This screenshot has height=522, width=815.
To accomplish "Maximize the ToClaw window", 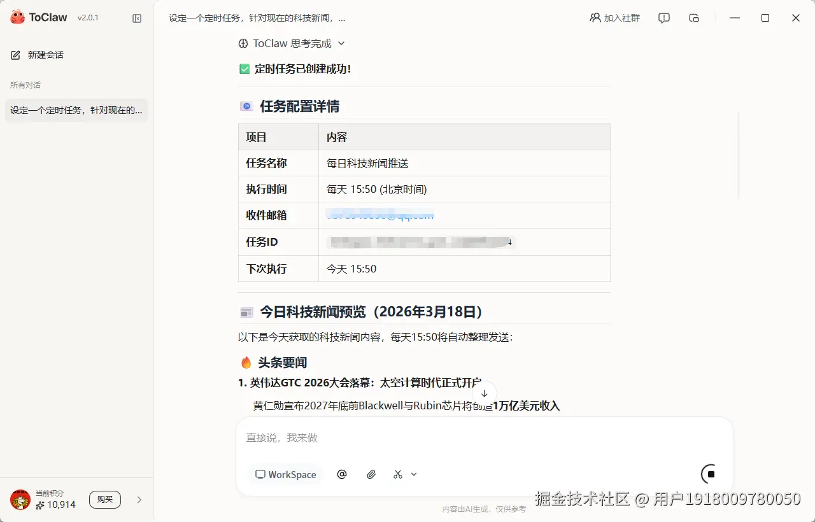I will click(765, 18).
